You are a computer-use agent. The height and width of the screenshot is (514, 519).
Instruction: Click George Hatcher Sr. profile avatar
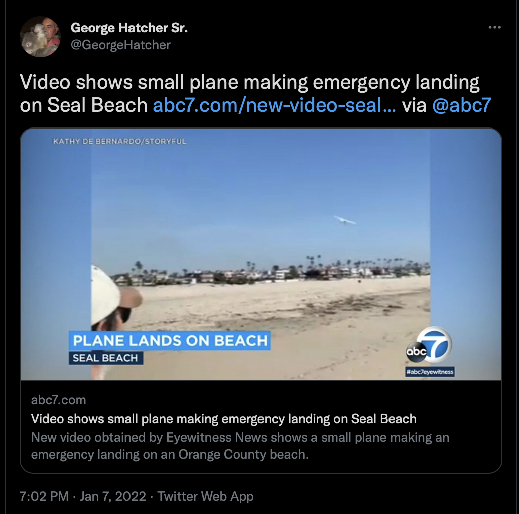pos(40,37)
